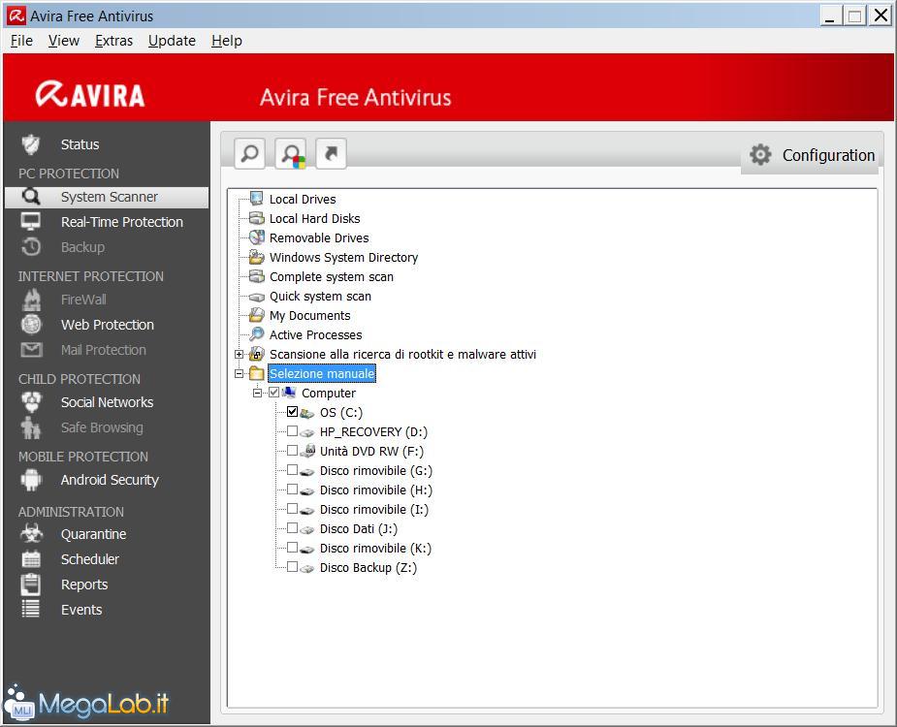
Task: Click the Status shield icon
Action: pyautogui.click(x=31, y=144)
